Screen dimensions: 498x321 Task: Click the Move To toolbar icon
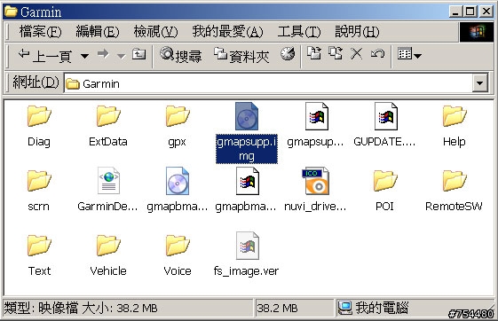pyautogui.click(x=313, y=54)
